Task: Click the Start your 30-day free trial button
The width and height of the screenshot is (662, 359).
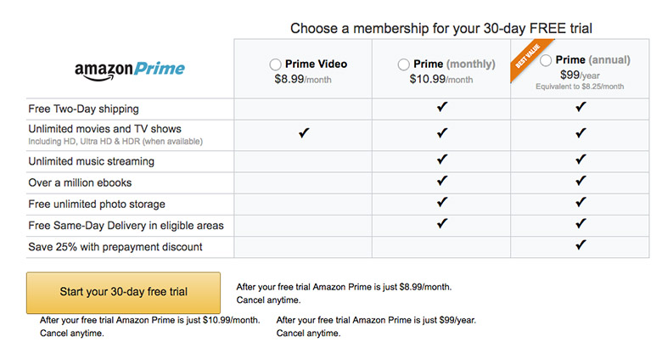Action: tap(123, 293)
